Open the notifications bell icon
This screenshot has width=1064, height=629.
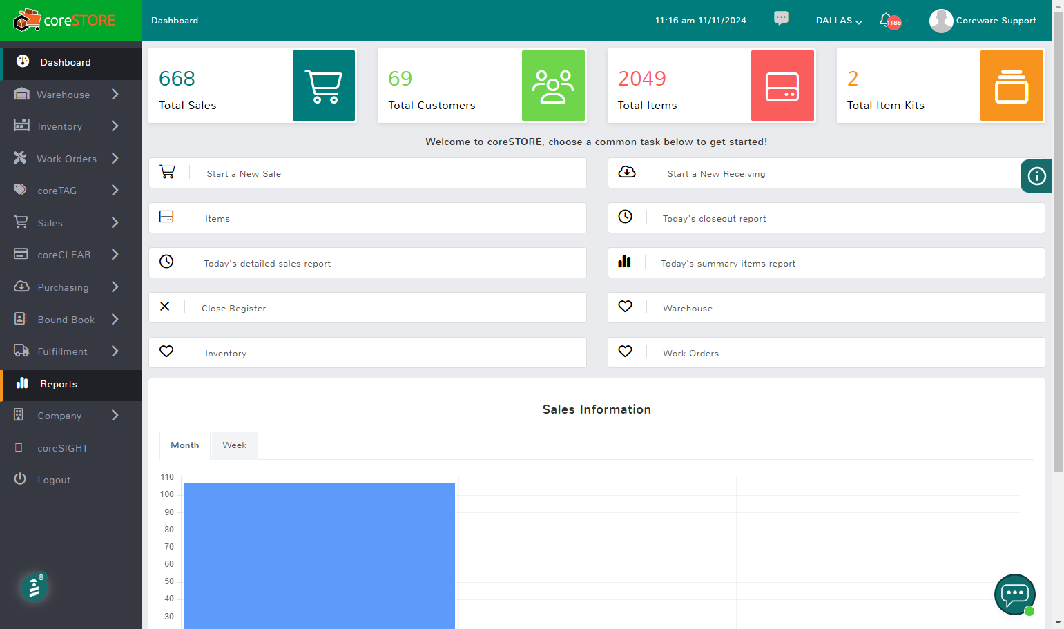click(886, 20)
